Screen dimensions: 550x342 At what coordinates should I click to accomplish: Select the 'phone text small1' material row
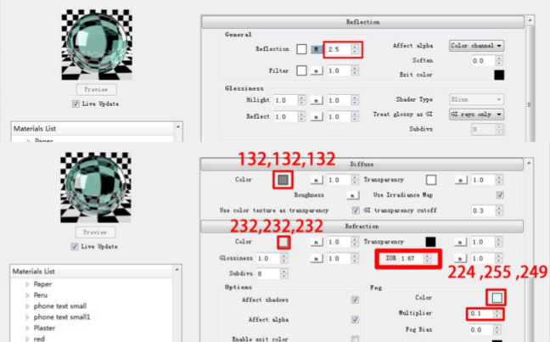point(62,317)
